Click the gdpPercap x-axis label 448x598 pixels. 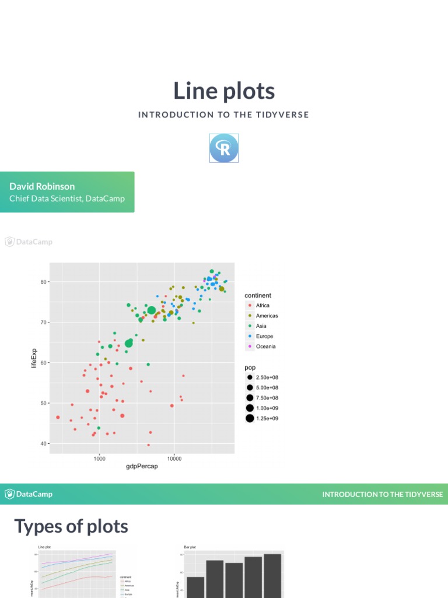(x=142, y=467)
